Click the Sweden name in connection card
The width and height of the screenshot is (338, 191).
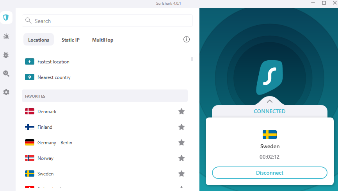click(270, 146)
